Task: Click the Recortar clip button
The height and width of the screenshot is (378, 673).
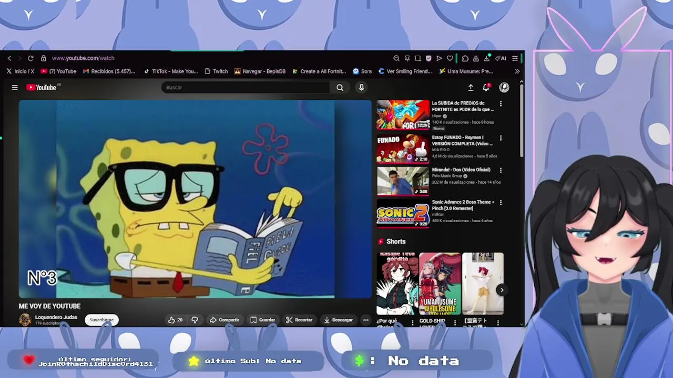Action: (299, 320)
